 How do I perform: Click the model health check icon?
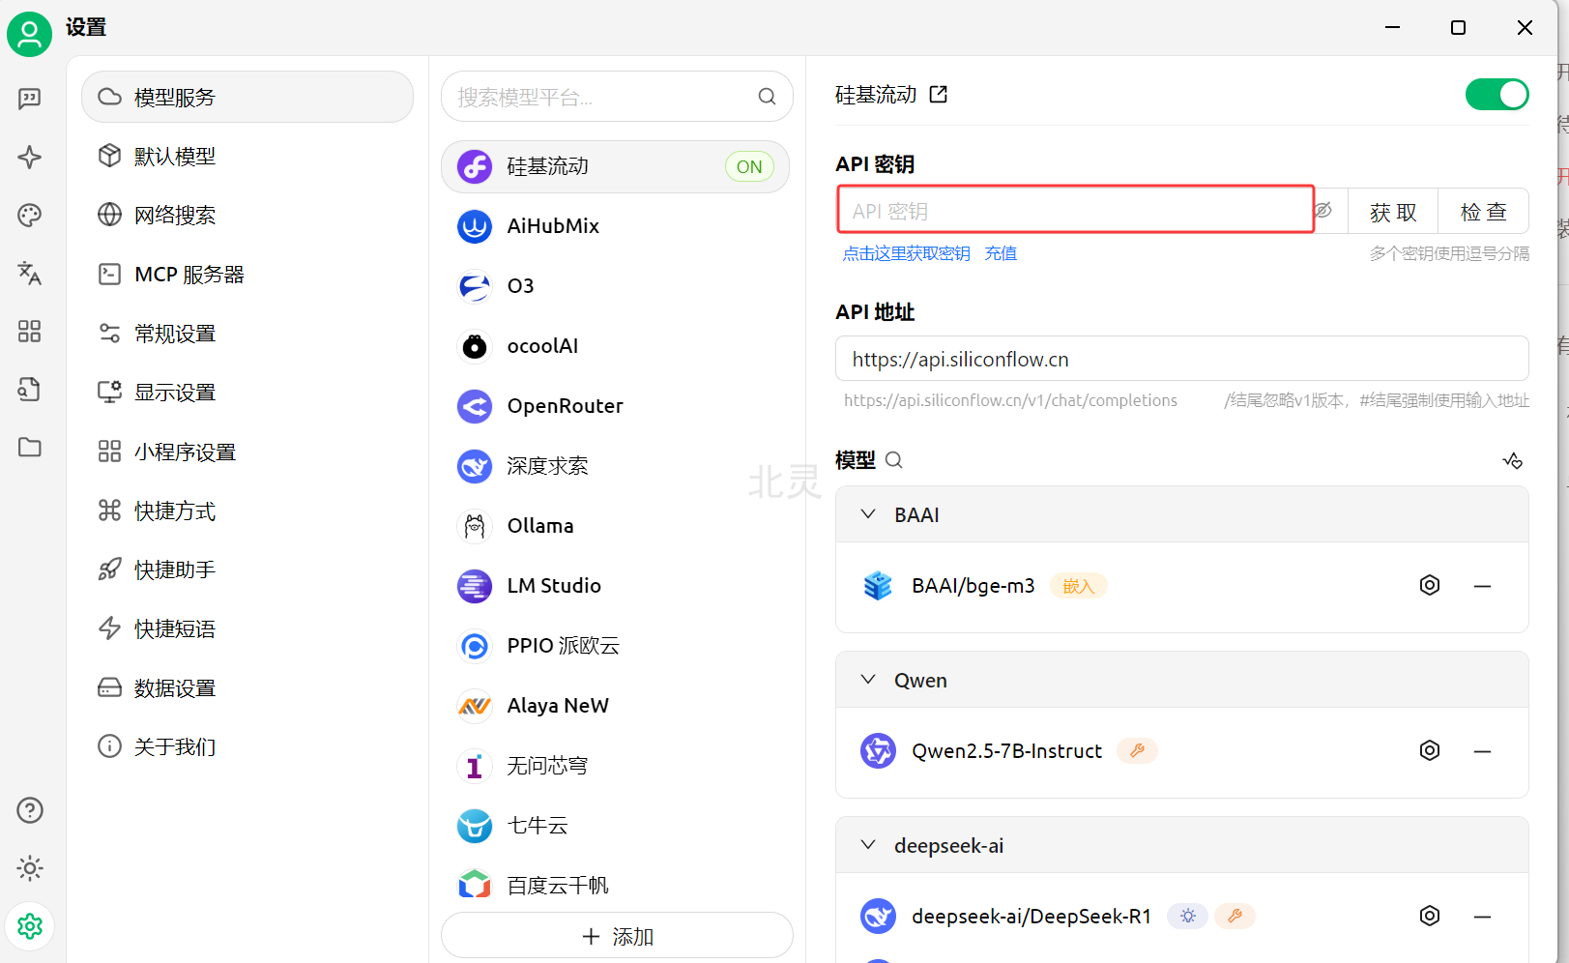(x=1513, y=460)
